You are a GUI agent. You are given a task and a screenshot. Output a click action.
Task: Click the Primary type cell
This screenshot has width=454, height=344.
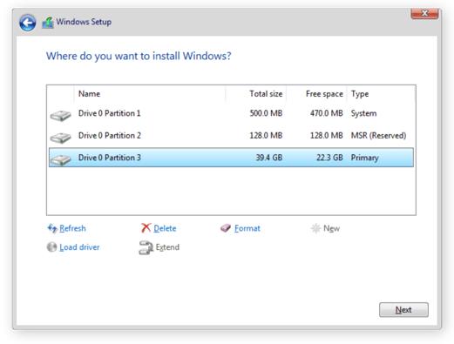(365, 158)
